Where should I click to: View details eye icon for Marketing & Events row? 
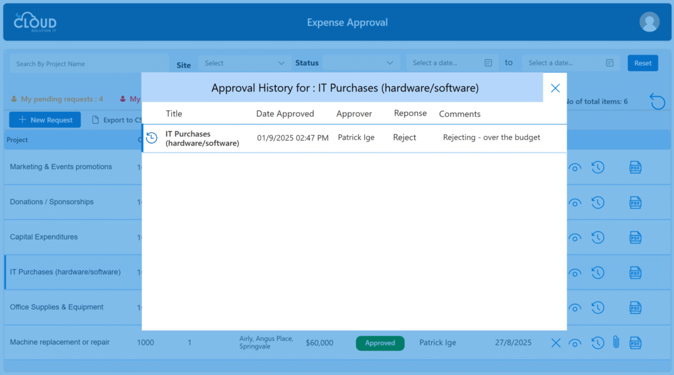575,168
